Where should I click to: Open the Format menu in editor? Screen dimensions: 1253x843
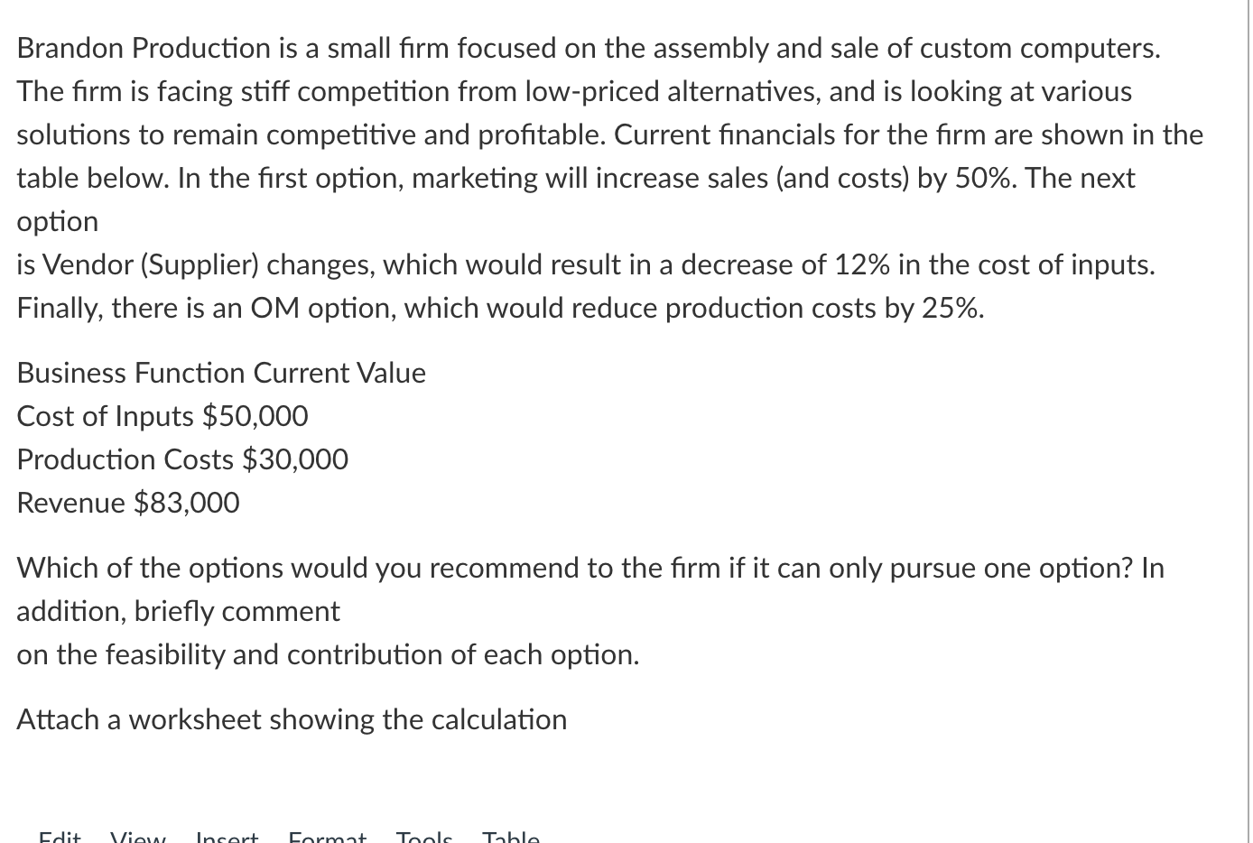(328, 837)
